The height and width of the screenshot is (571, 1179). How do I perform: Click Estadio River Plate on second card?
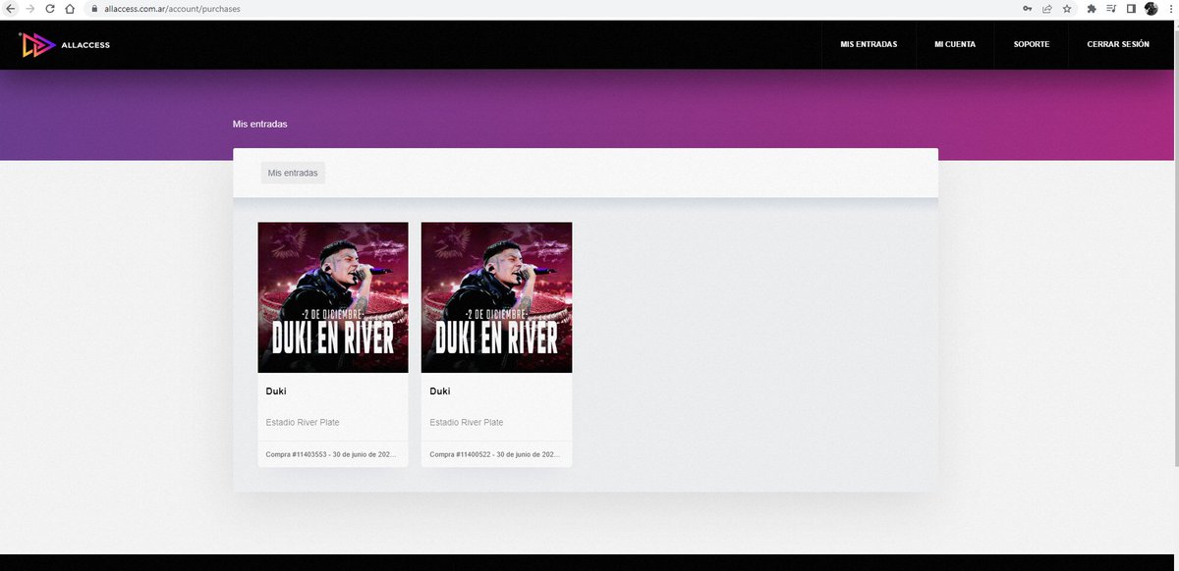point(467,423)
